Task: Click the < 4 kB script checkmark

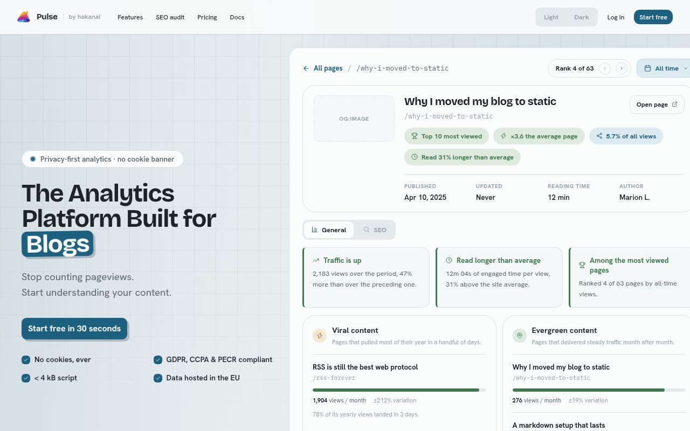Action: click(26, 378)
